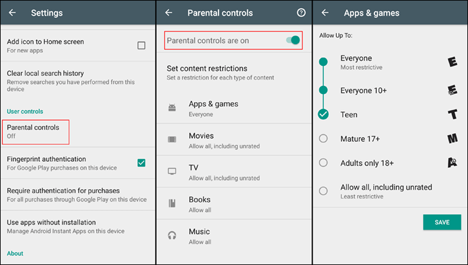Turn off the Parental controls switch

[x=293, y=40]
